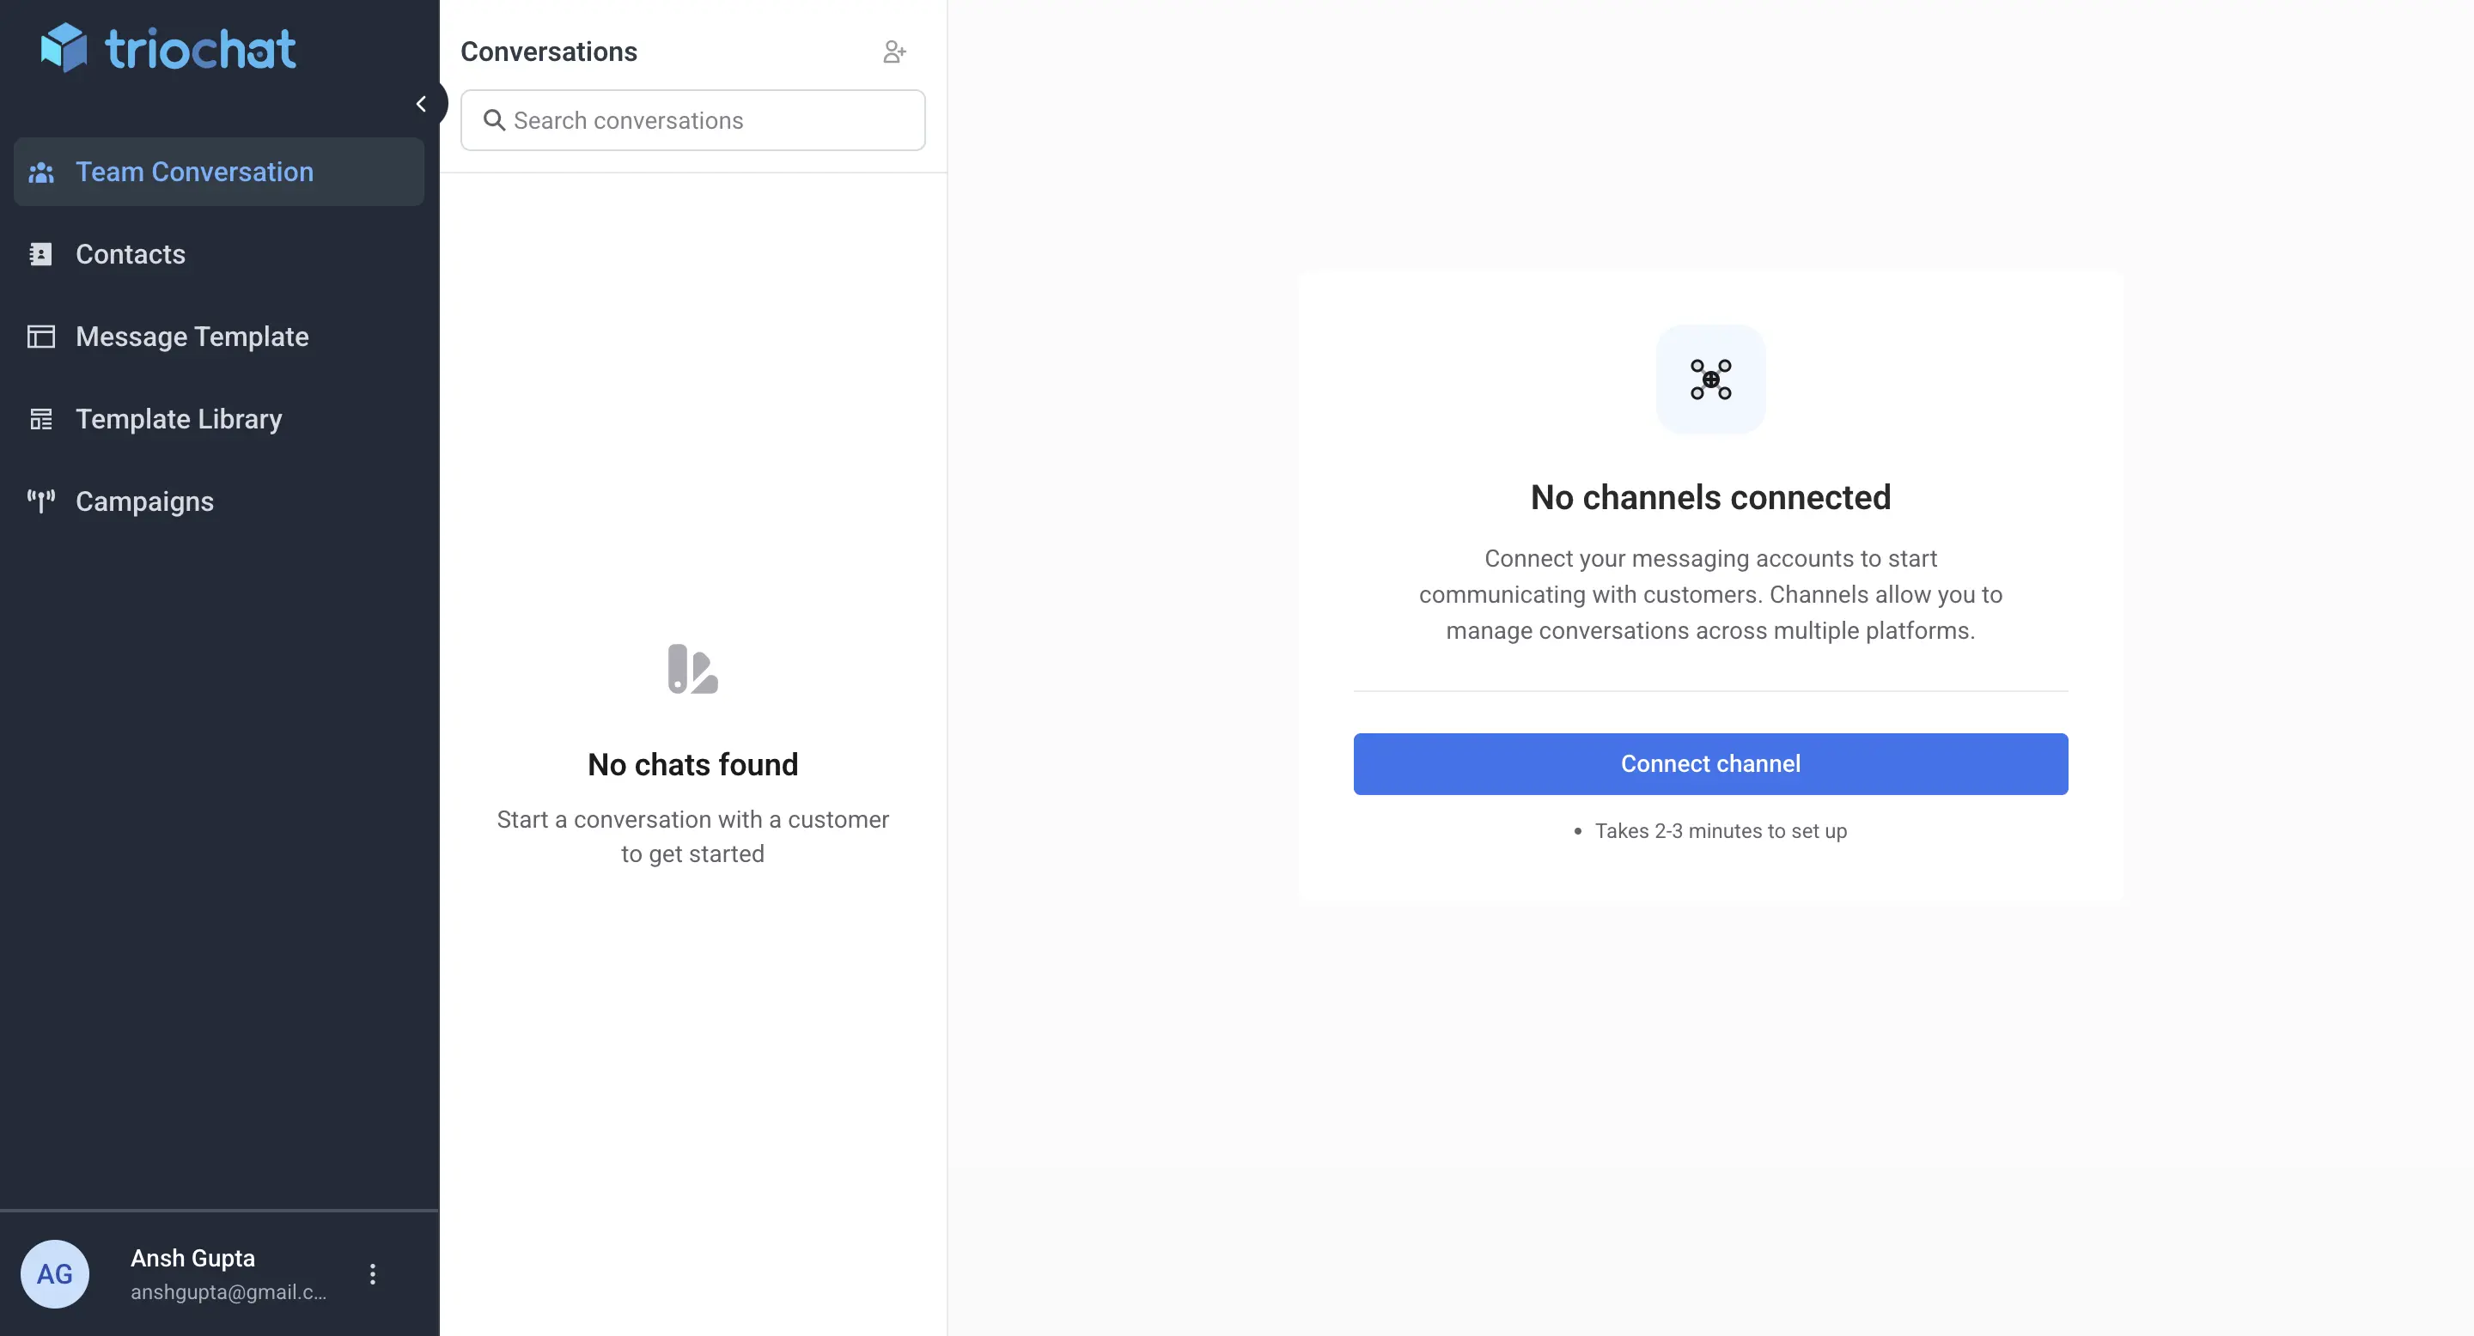2474x1336 pixels.
Task: Click the AG user avatar
Action: pyautogui.click(x=55, y=1273)
